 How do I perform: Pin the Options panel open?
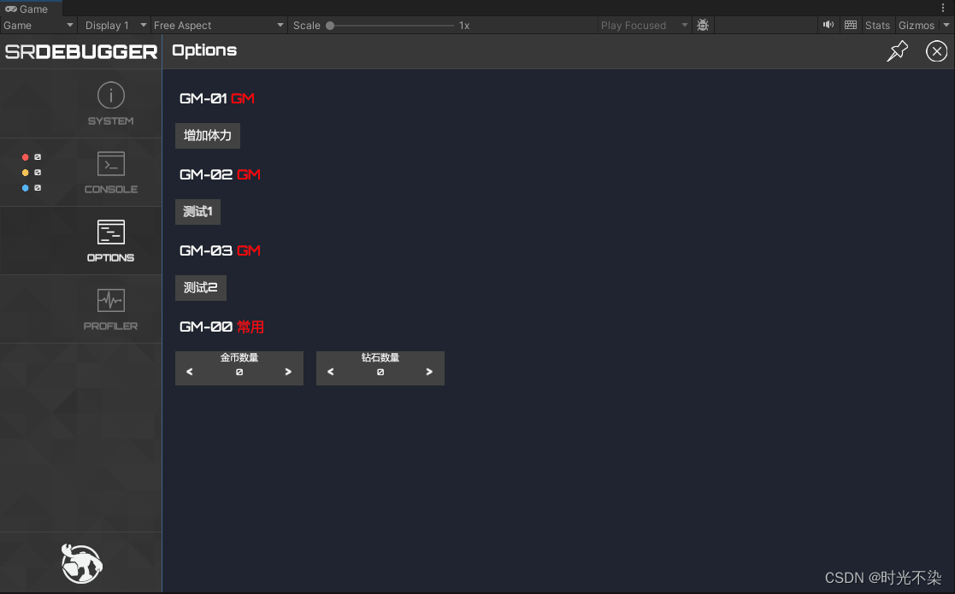[x=897, y=51]
